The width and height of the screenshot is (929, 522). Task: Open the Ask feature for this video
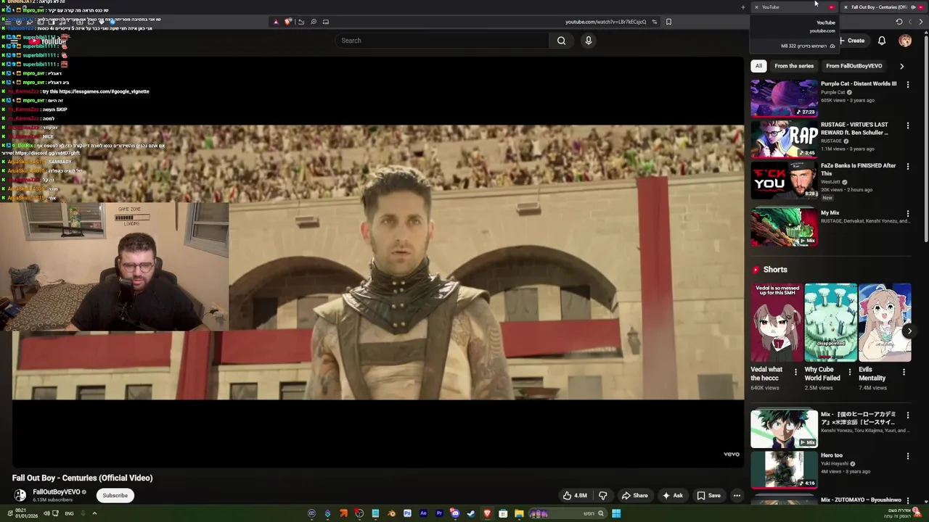click(672, 496)
